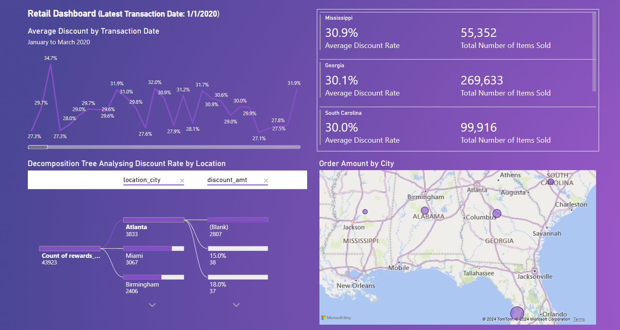Click the Decomposition Tree chart title
This screenshot has width=620, height=330.
click(126, 164)
